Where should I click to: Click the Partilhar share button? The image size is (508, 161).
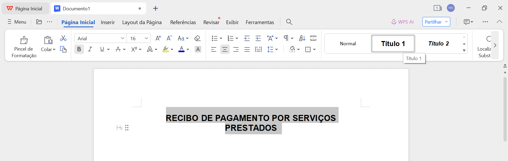[x=436, y=22]
